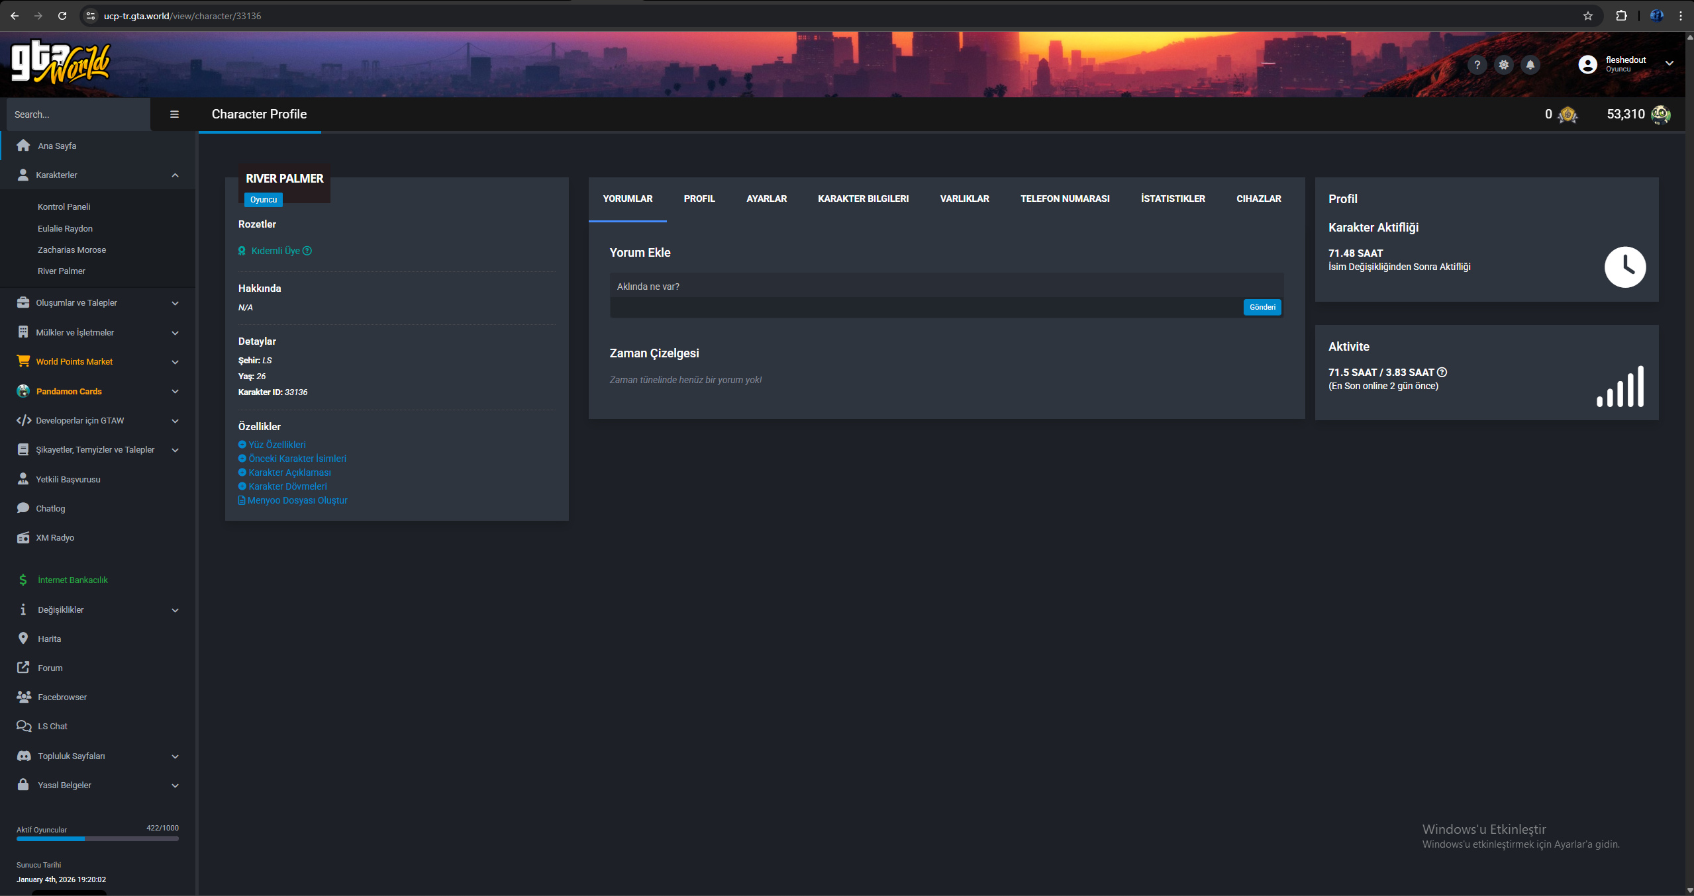Click the İnternet Bankacılık dollar icon
Viewport: 1694px width, 896px height.
23,580
